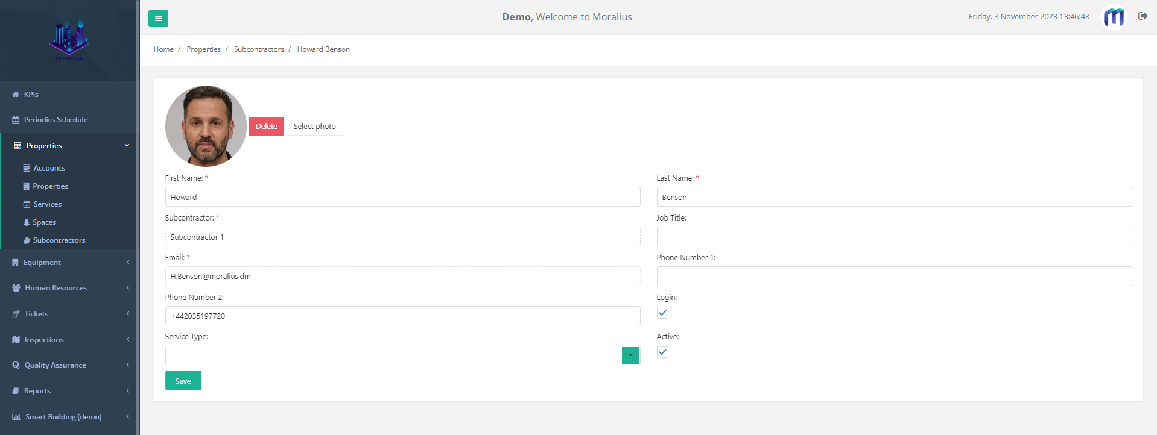Click the Accounts submenu icon
The image size is (1157, 435).
(27, 168)
